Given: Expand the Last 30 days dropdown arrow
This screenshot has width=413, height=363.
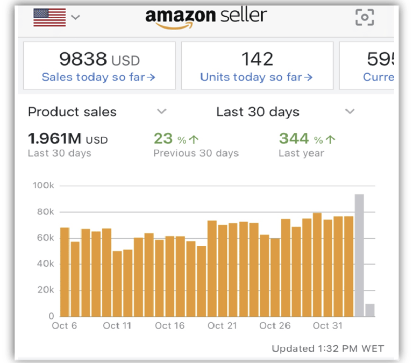Looking at the screenshot, I should coord(350,112).
